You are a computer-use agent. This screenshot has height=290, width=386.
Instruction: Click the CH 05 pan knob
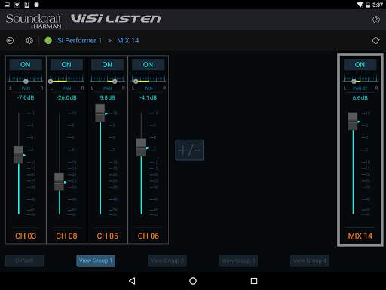click(x=115, y=82)
